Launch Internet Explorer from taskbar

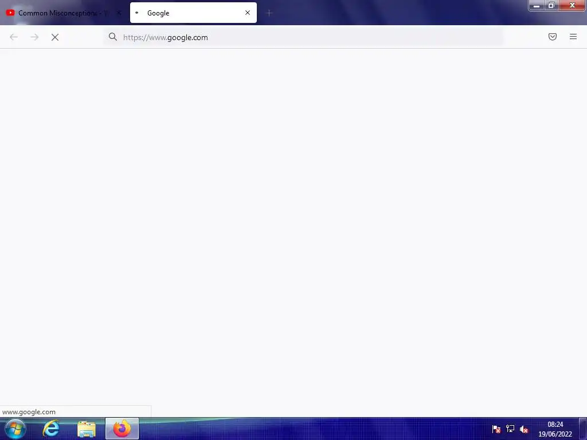(51, 429)
